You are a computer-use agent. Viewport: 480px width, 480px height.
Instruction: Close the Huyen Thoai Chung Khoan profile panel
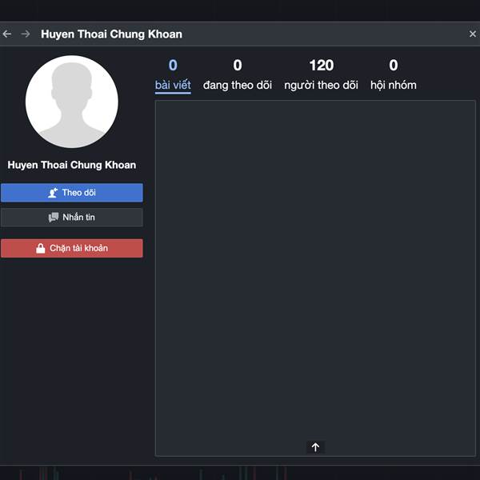[x=472, y=34]
